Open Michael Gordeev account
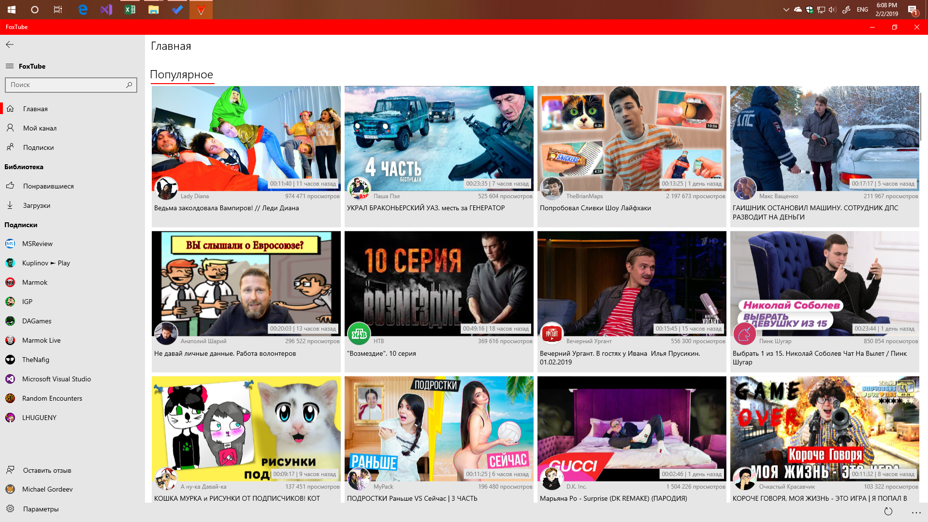Viewport: 928px width, 522px height. coord(47,489)
